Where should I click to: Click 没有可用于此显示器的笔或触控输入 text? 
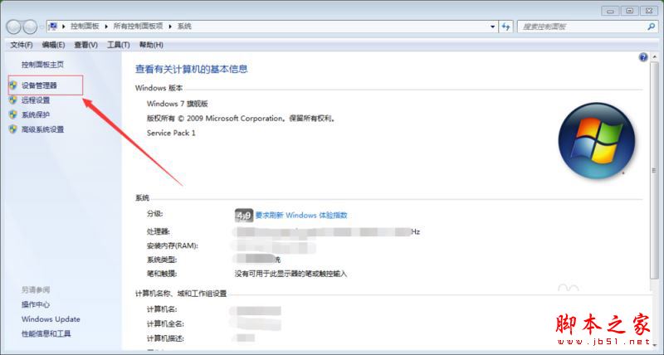coord(291,275)
